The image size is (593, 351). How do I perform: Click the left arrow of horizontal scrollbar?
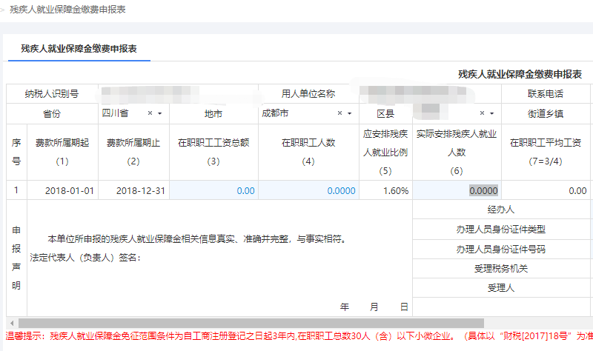tap(10, 324)
